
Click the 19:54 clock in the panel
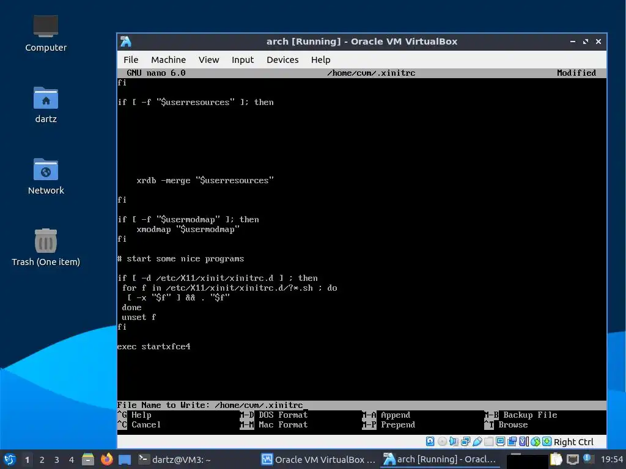[x=611, y=459]
